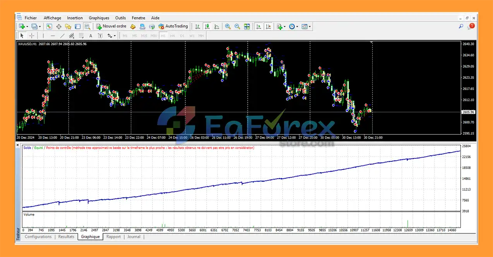Click the Nouvel ordre button

point(111,26)
